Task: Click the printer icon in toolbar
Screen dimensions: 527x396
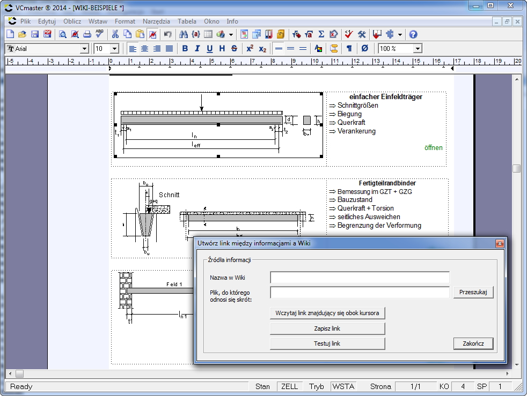Action: coord(87,34)
